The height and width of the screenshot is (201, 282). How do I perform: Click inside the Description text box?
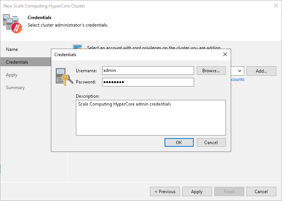click(x=151, y=118)
